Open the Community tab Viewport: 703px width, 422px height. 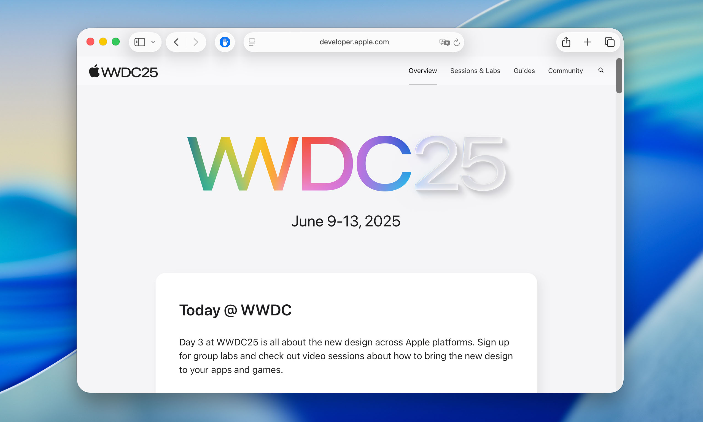[565, 71]
